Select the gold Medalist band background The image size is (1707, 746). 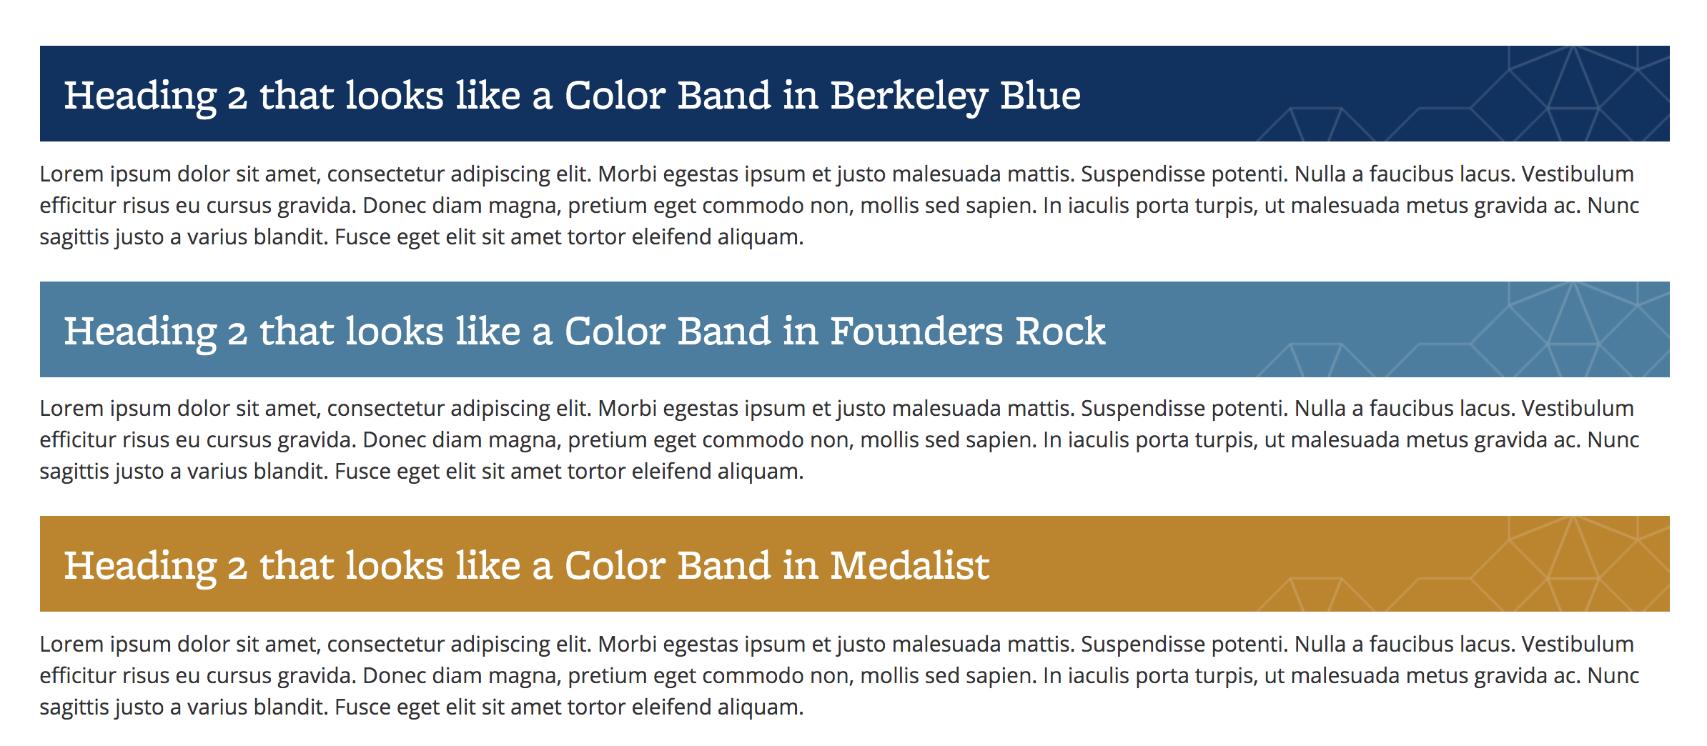[x=855, y=564]
